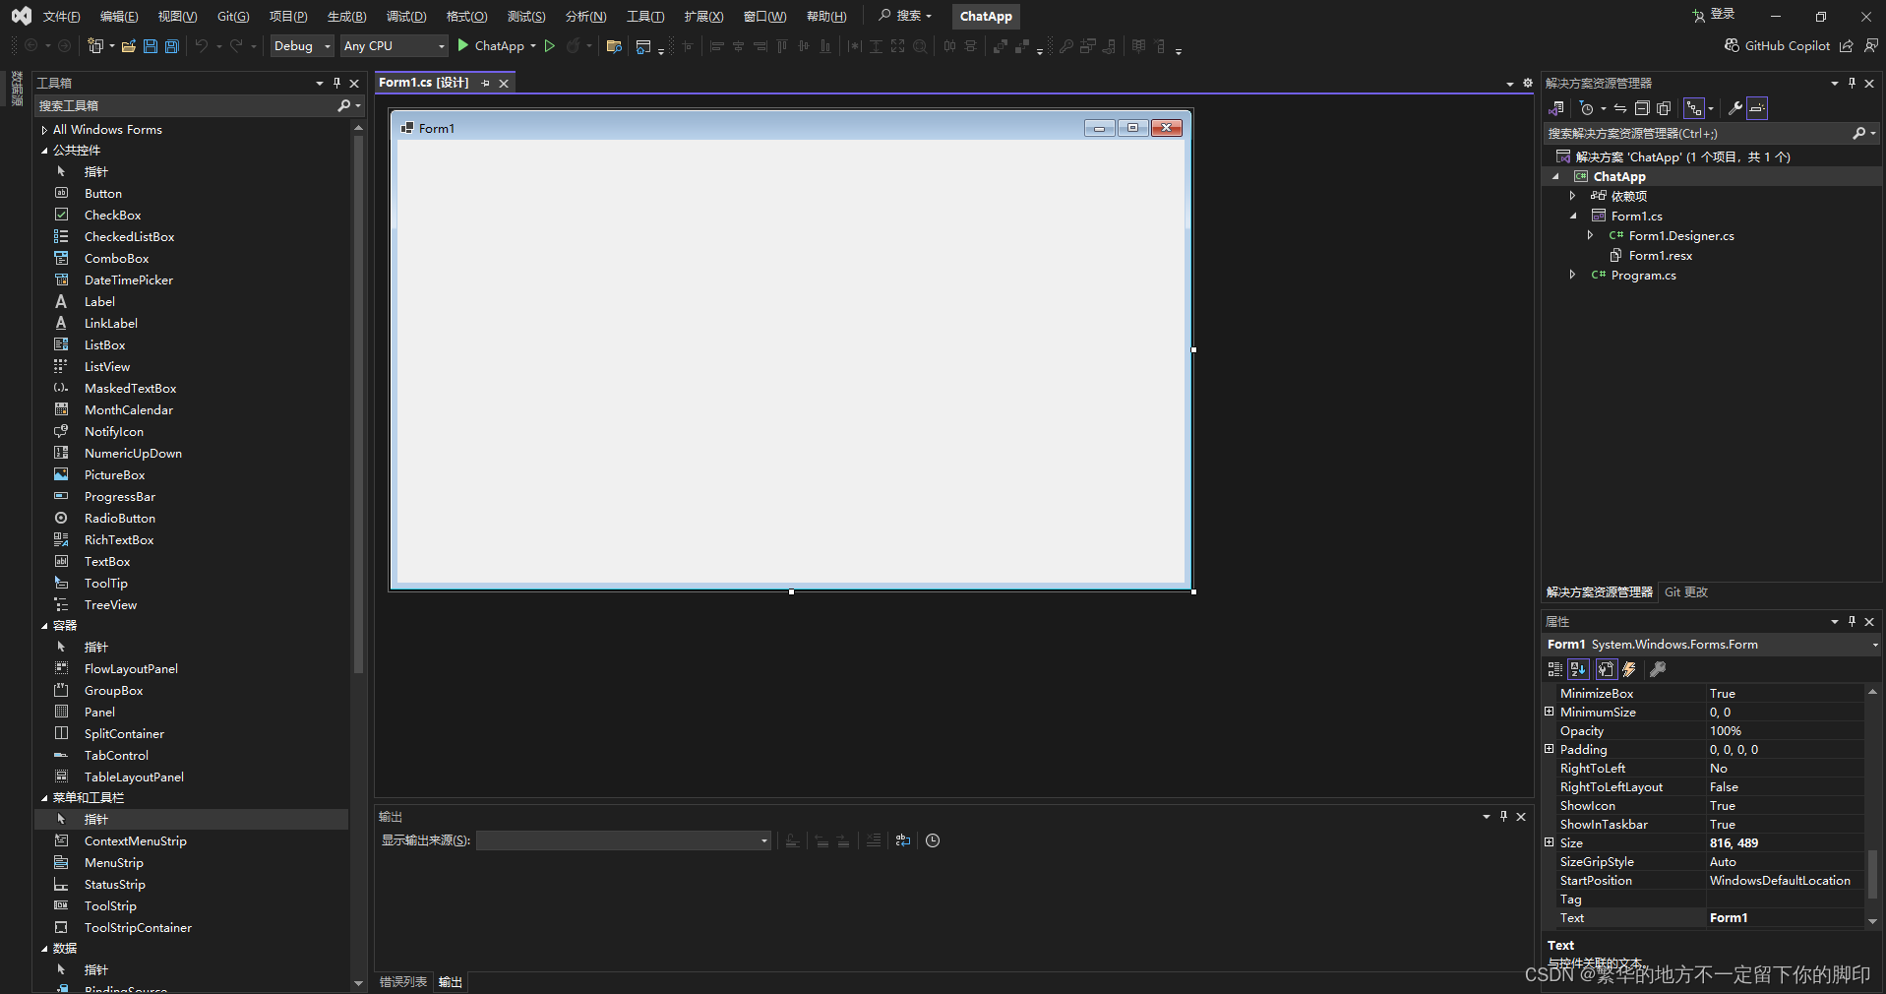Expand Form1.Designer.cs node in Solution Explorer
The width and height of the screenshot is (1886, 994).
1590,235
